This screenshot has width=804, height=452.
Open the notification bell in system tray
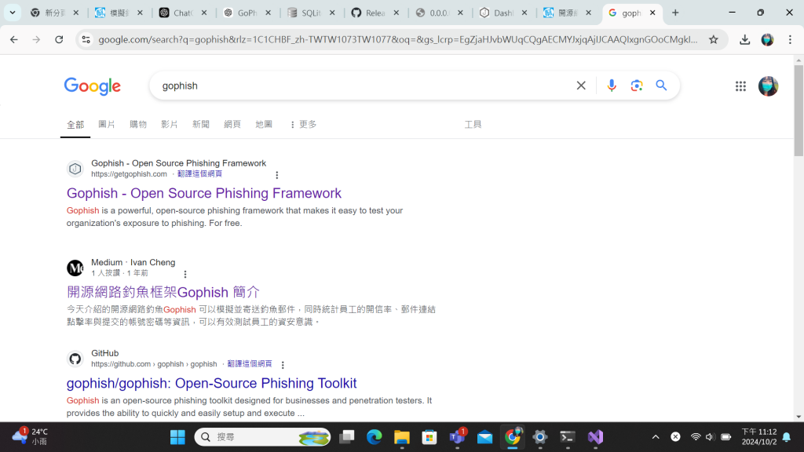(x=787, y=437)
